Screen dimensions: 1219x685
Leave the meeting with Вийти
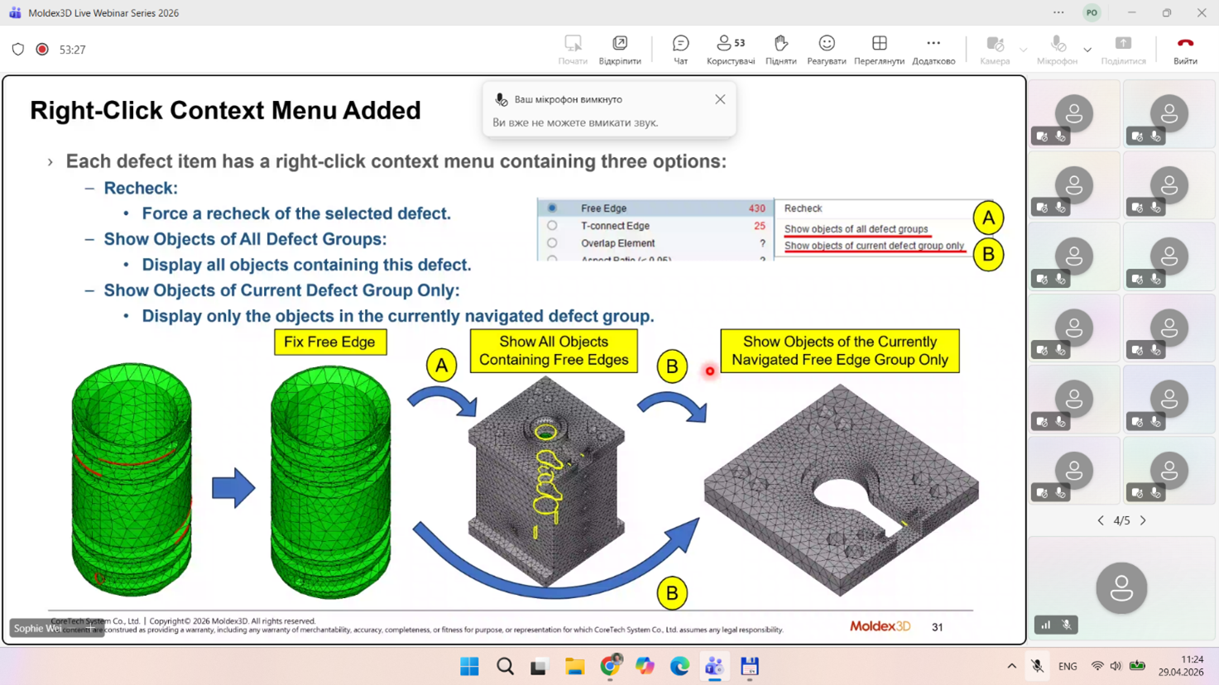1185,50
